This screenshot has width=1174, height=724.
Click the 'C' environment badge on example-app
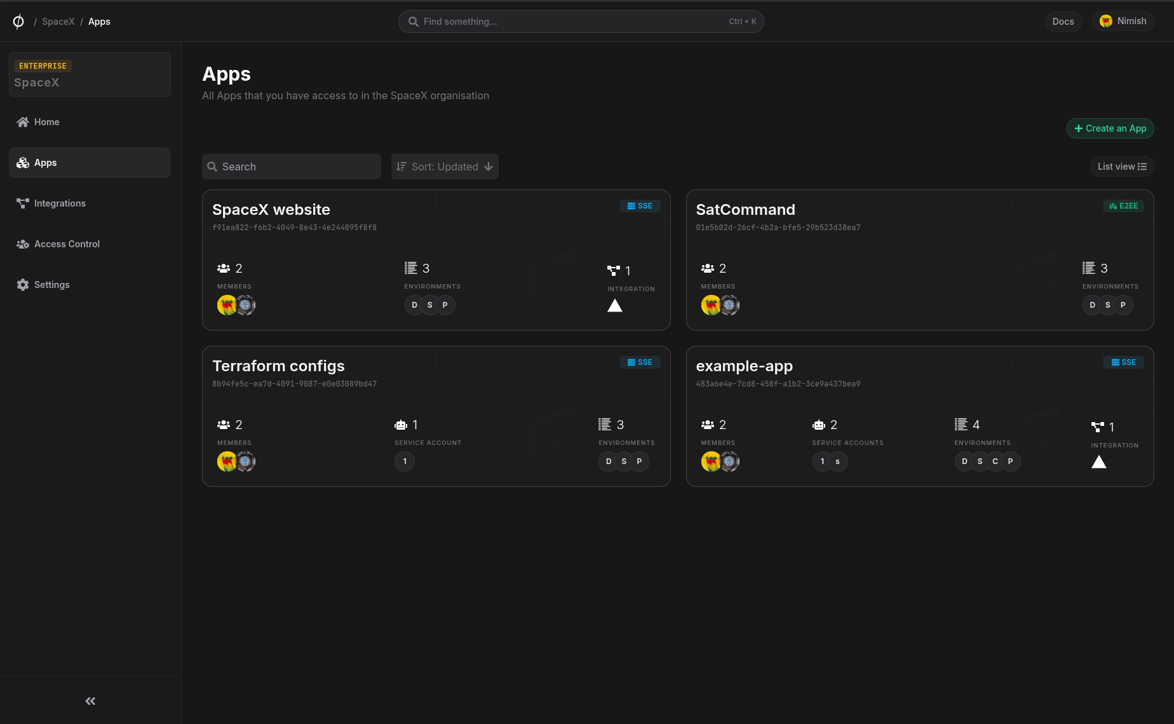tap(995, 461)
